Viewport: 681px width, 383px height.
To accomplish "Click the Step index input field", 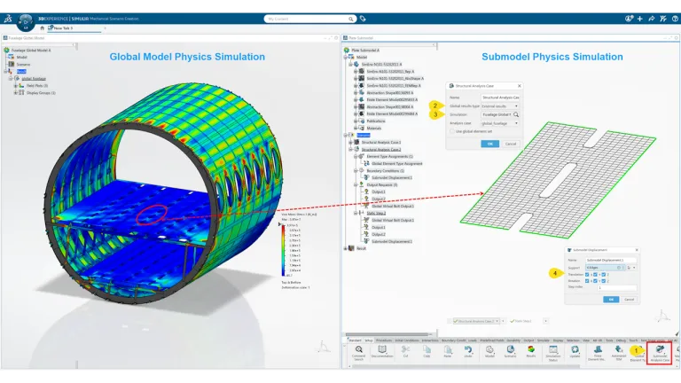I will click(x=617, y=287).
